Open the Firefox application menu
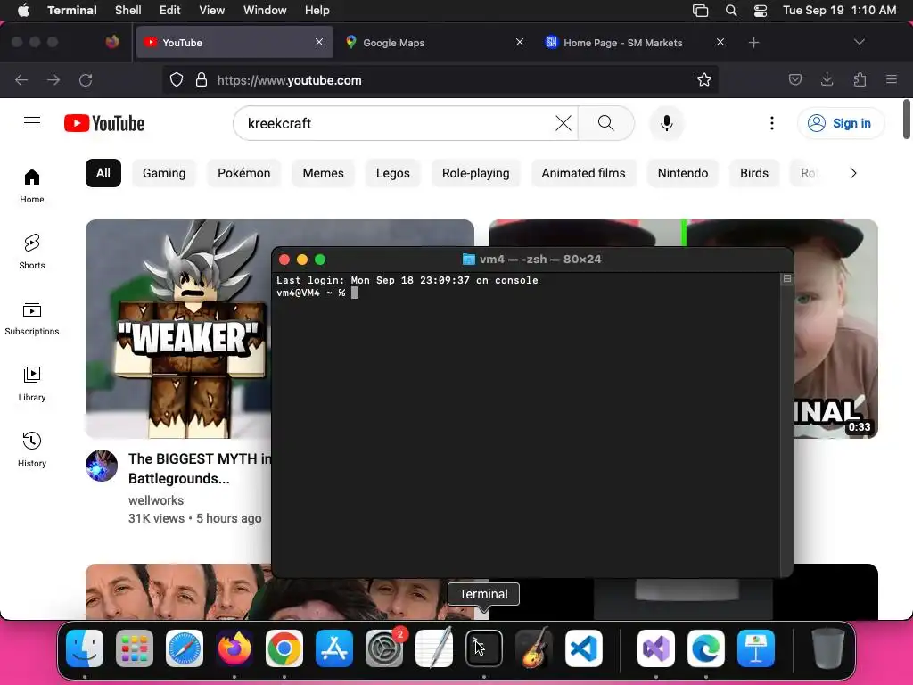Image resolution: width=913 pixels, height=685 pixels. point(892,79)
